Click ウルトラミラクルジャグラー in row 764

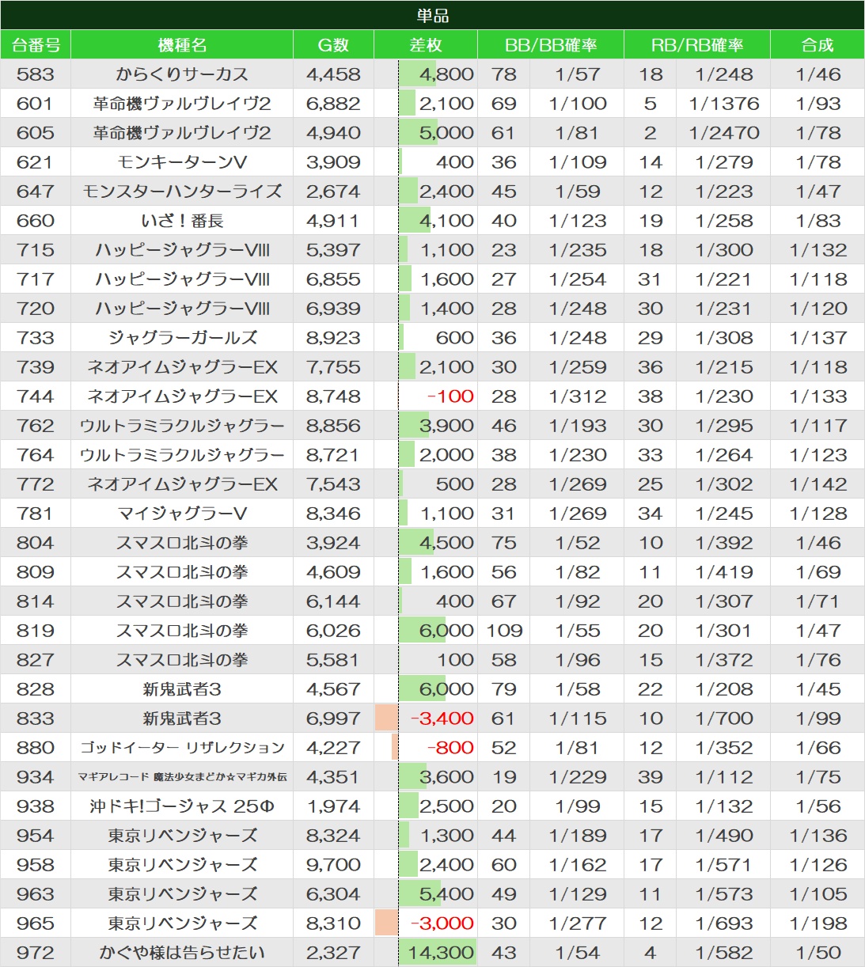tap(182, 455)
